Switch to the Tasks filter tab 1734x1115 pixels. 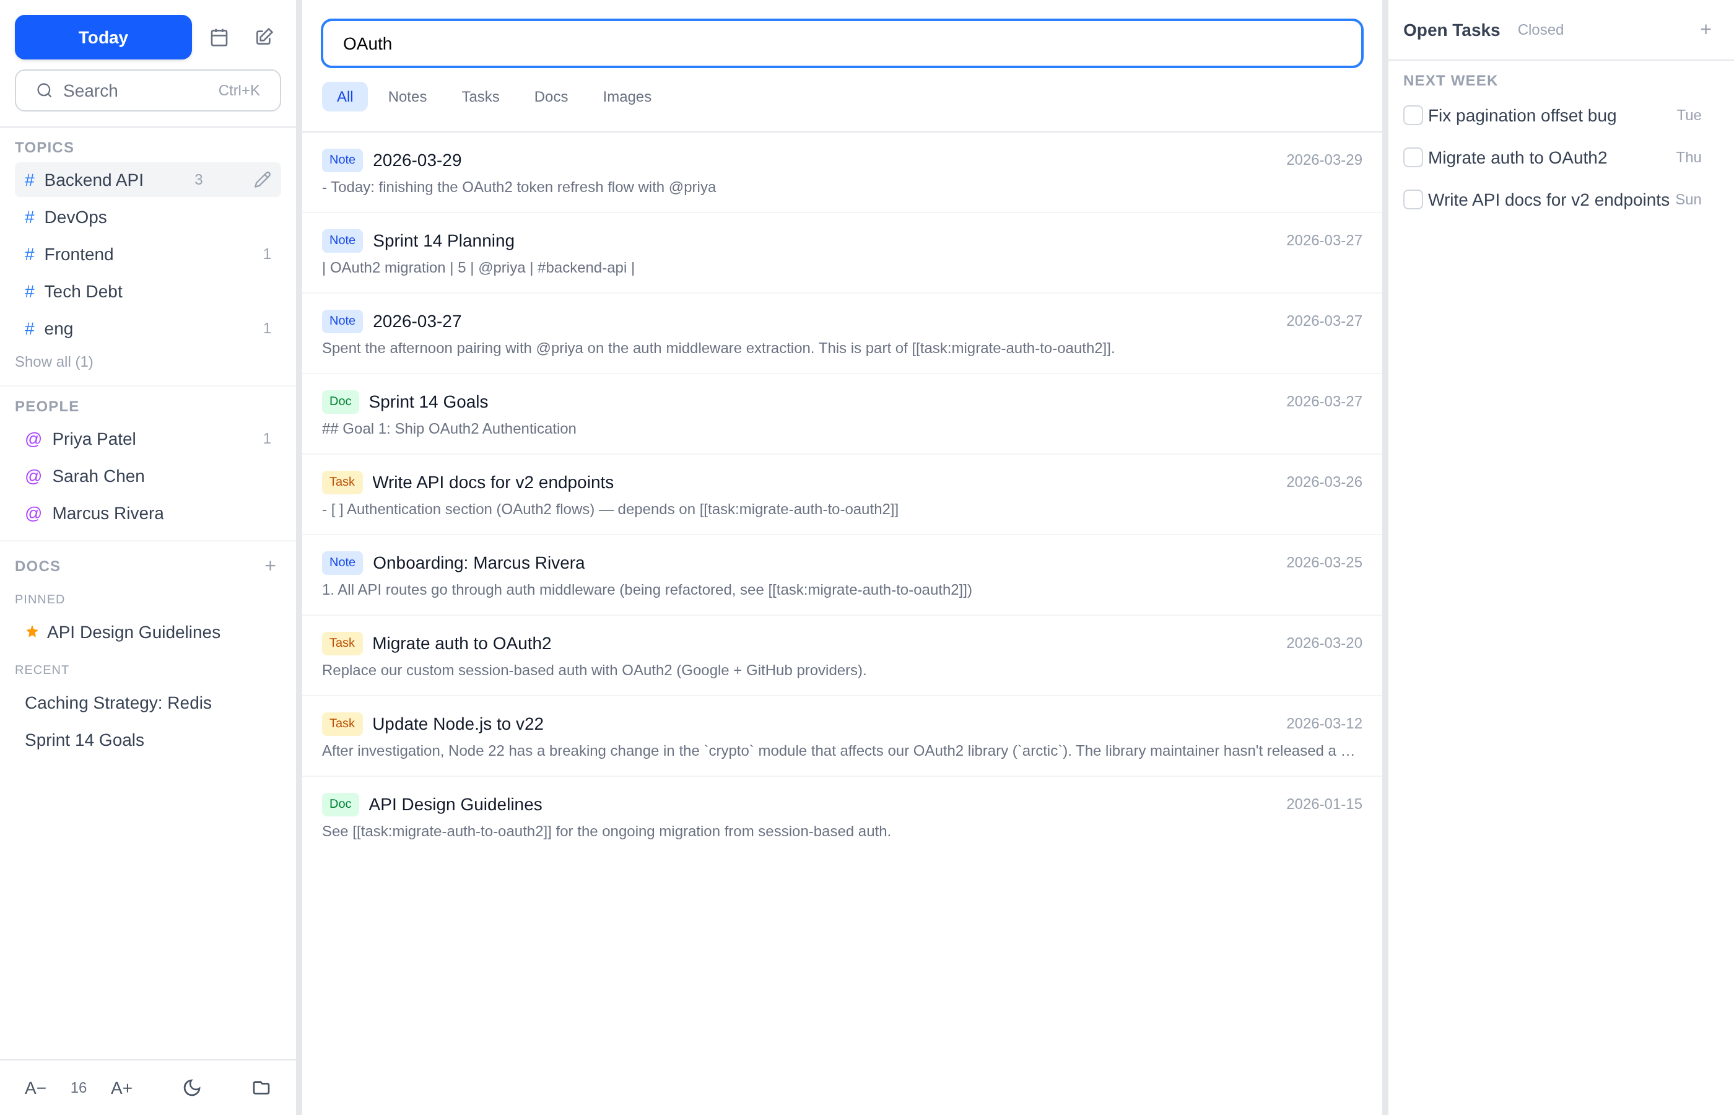point(480,96)
